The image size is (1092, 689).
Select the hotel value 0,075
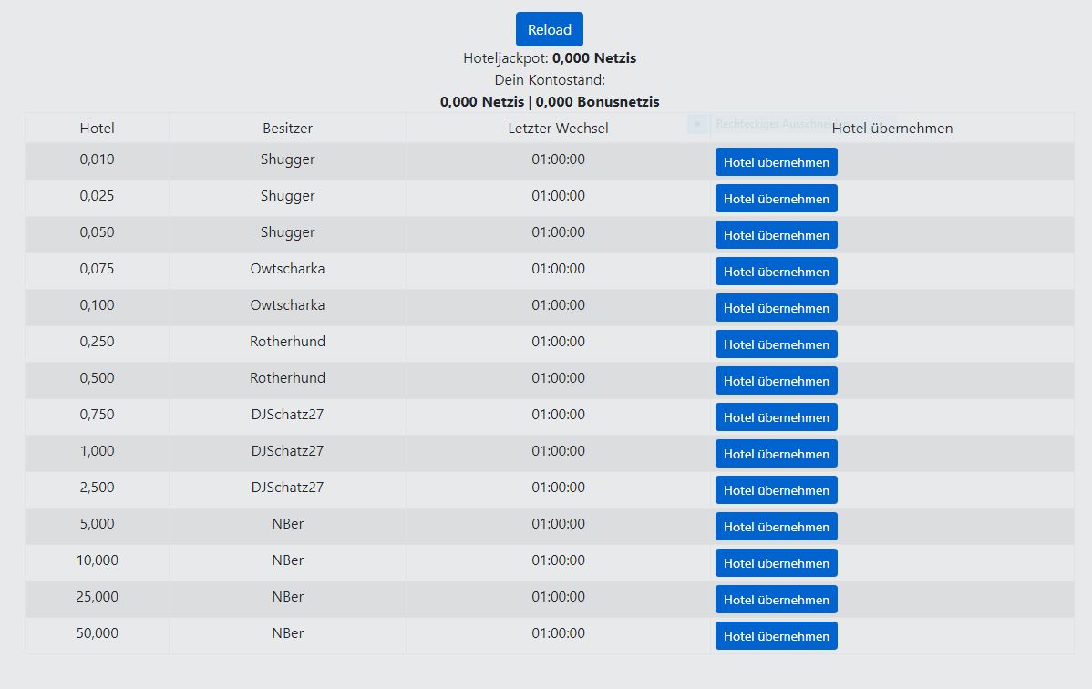click(97, 268)
